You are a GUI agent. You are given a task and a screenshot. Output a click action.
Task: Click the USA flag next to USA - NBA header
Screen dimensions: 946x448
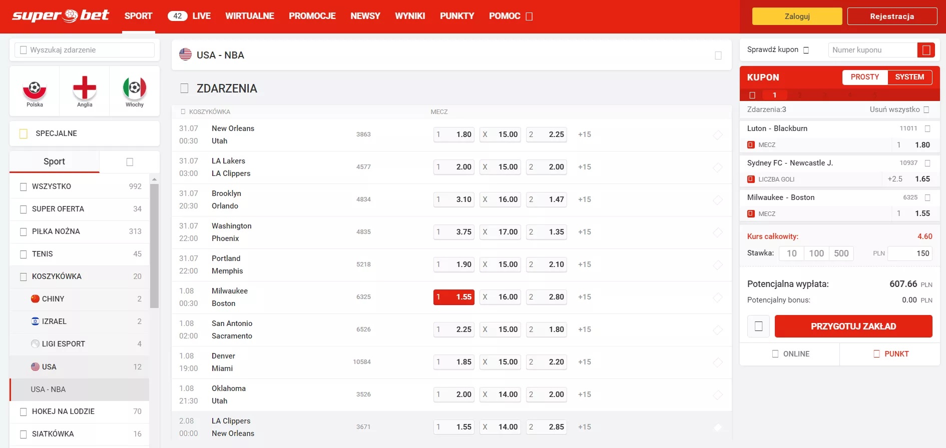coord(185,54)
